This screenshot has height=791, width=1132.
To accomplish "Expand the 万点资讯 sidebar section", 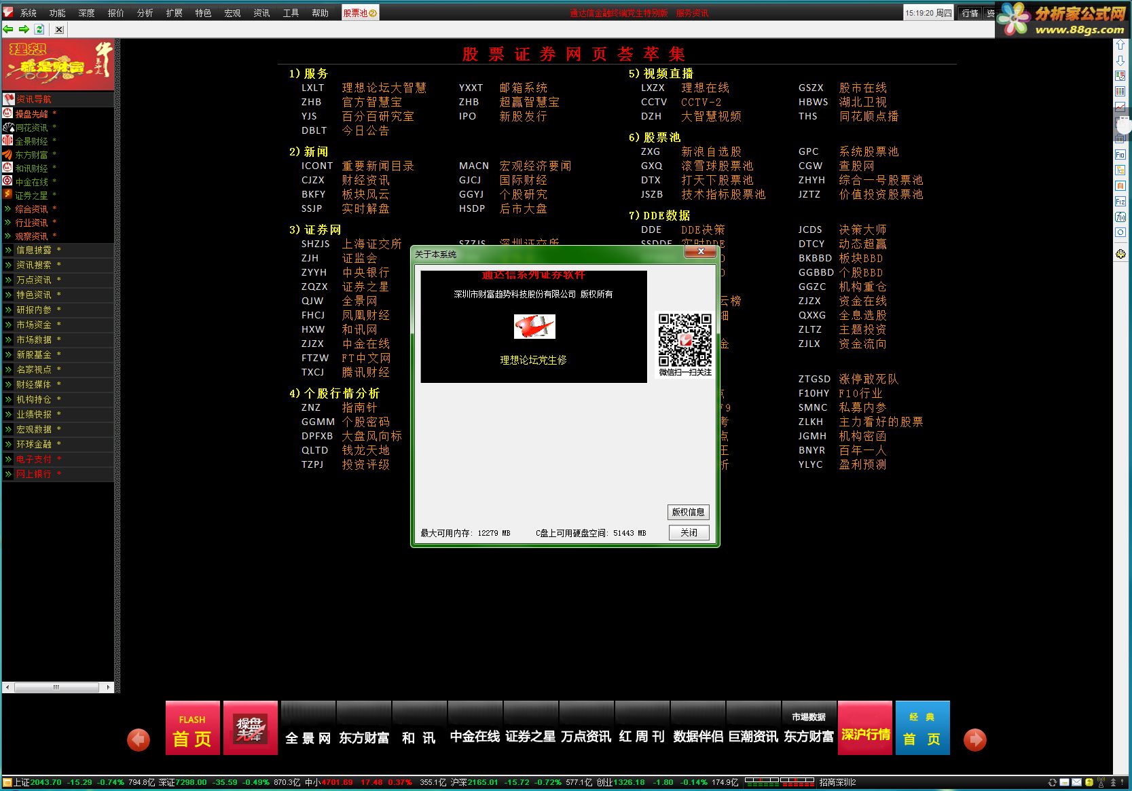I will point(58,280).
